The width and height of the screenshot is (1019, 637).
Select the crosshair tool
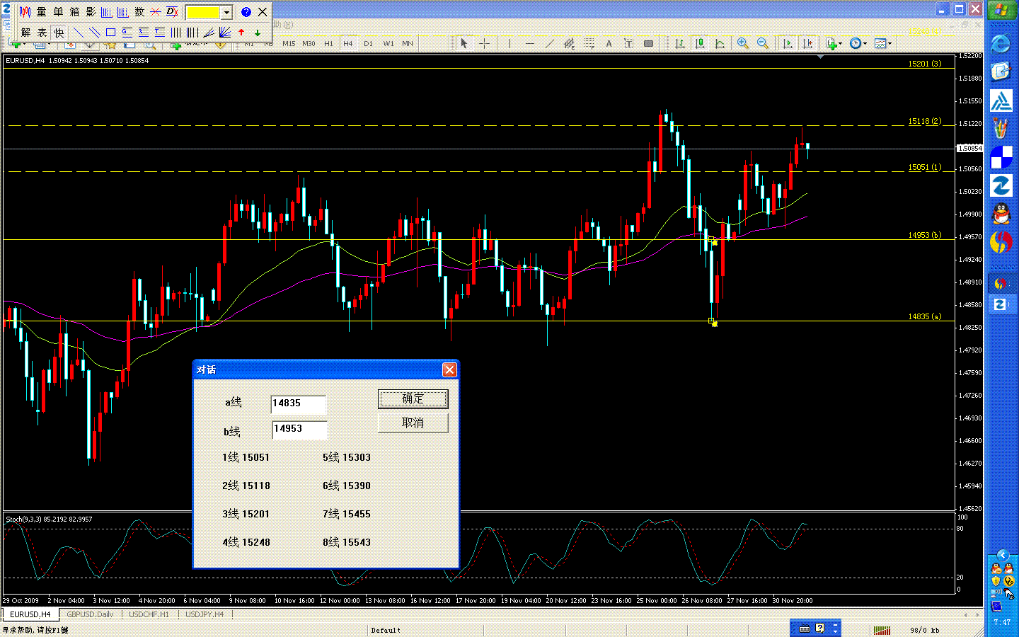point(485,44)
